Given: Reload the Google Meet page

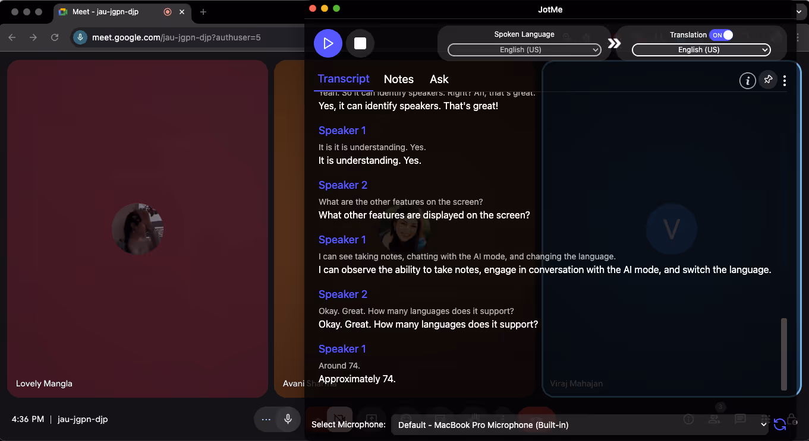Looking at the screenshot, I should click(55, 37).
